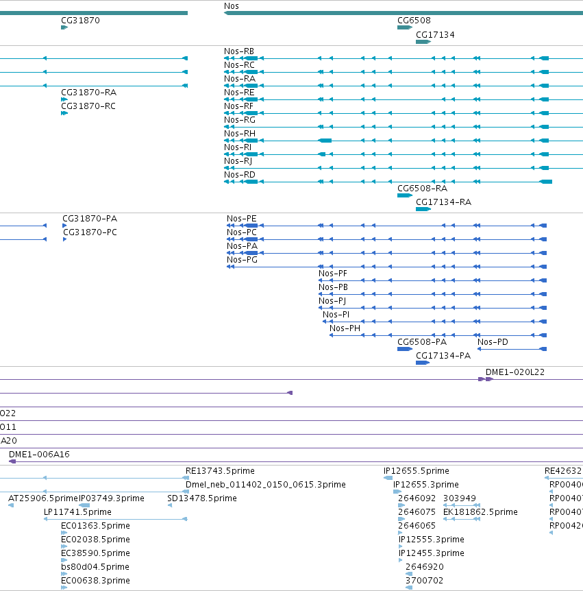The width and height of the screenshot is (583, 591).
Task: Open CG6508-PA protein details
Action: 422,342
